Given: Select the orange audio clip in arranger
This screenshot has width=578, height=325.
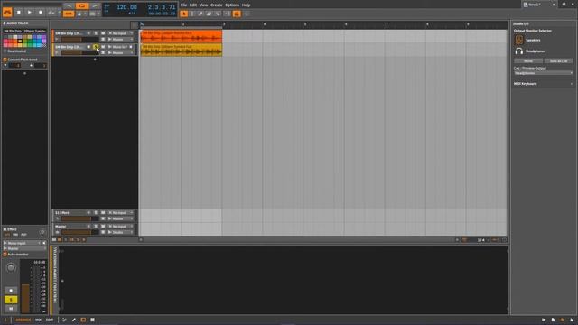Looking at the screenshot, I should click(182, 36).
